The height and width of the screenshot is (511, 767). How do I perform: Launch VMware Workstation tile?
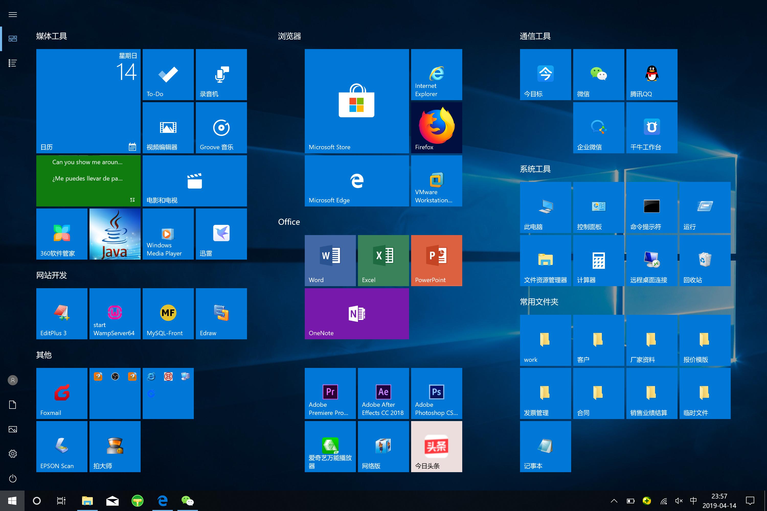click(436, 181)
